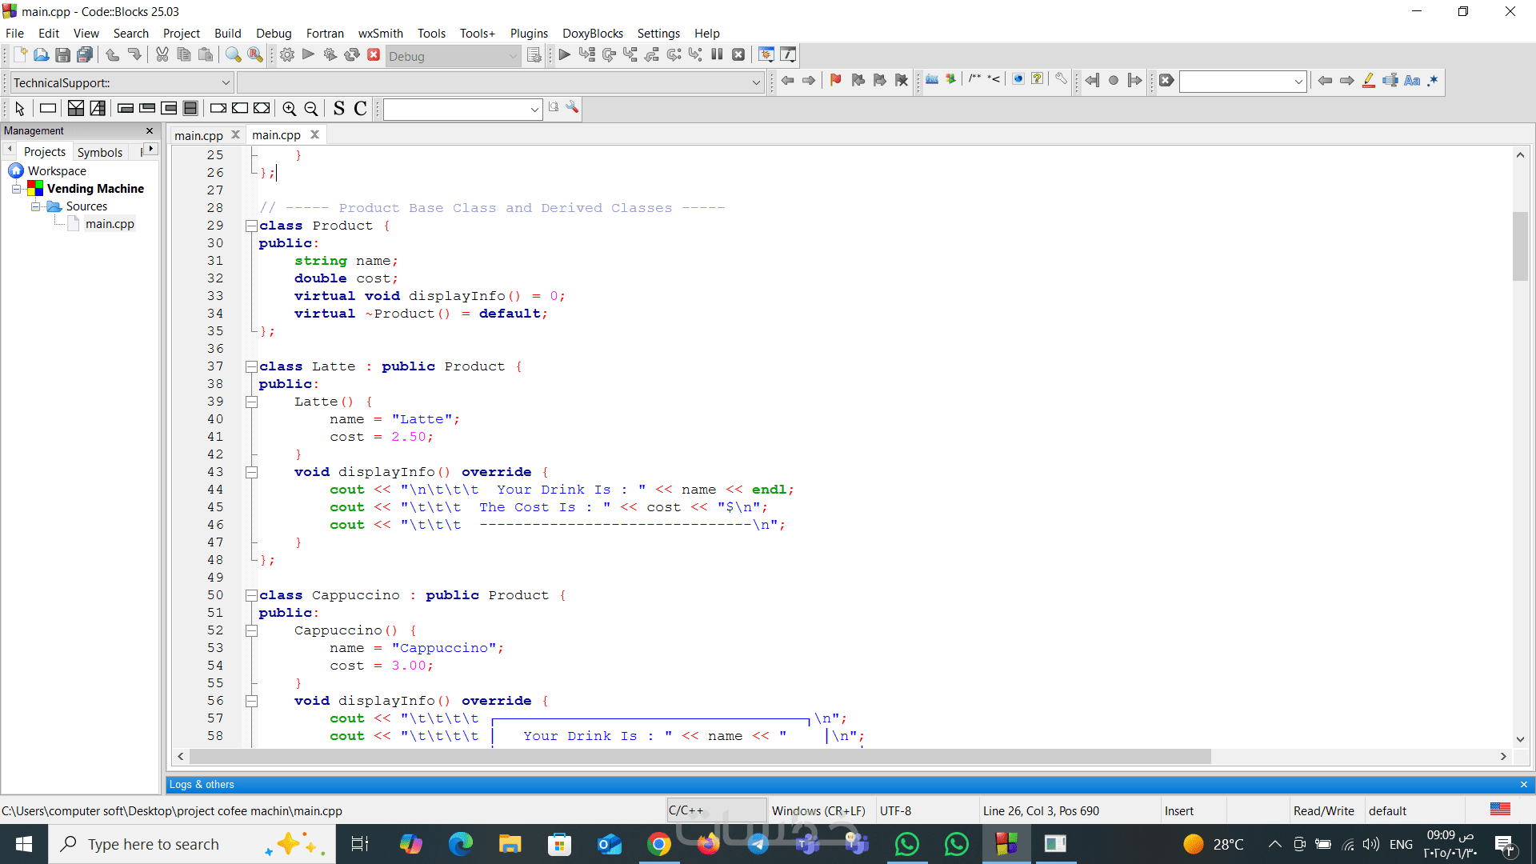
Task: Collapse the Vending Machine project tree node
Action: pos(16,189)
